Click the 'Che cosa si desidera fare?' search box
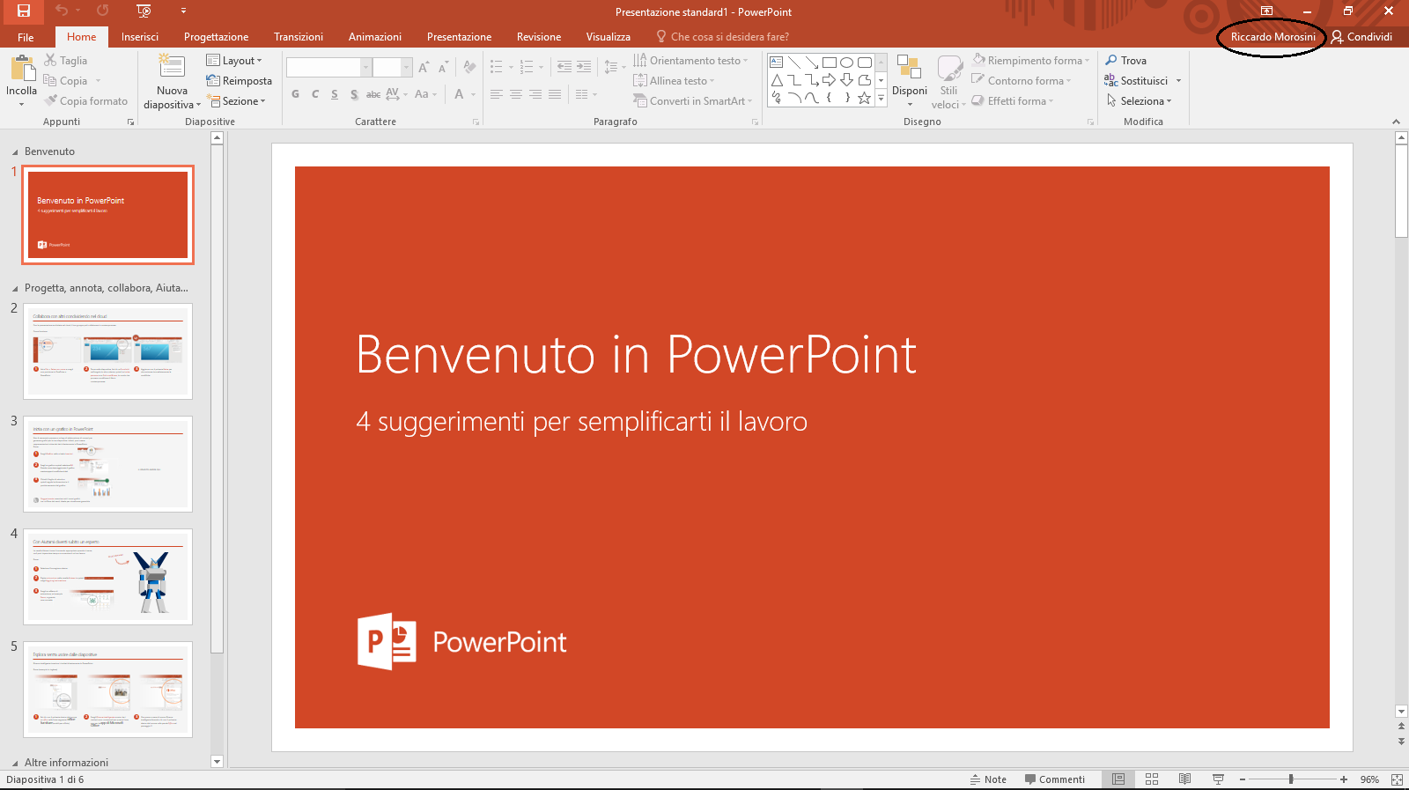 [722, 37]
